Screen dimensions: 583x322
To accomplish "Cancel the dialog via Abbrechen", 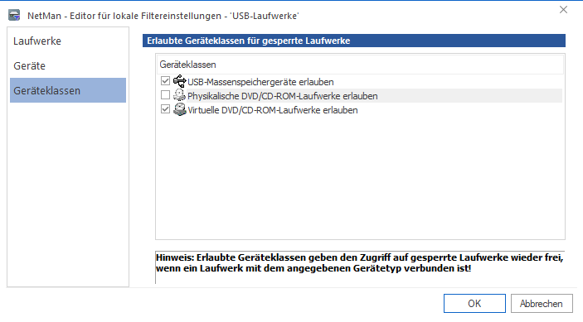I will [x=542, y=304].
